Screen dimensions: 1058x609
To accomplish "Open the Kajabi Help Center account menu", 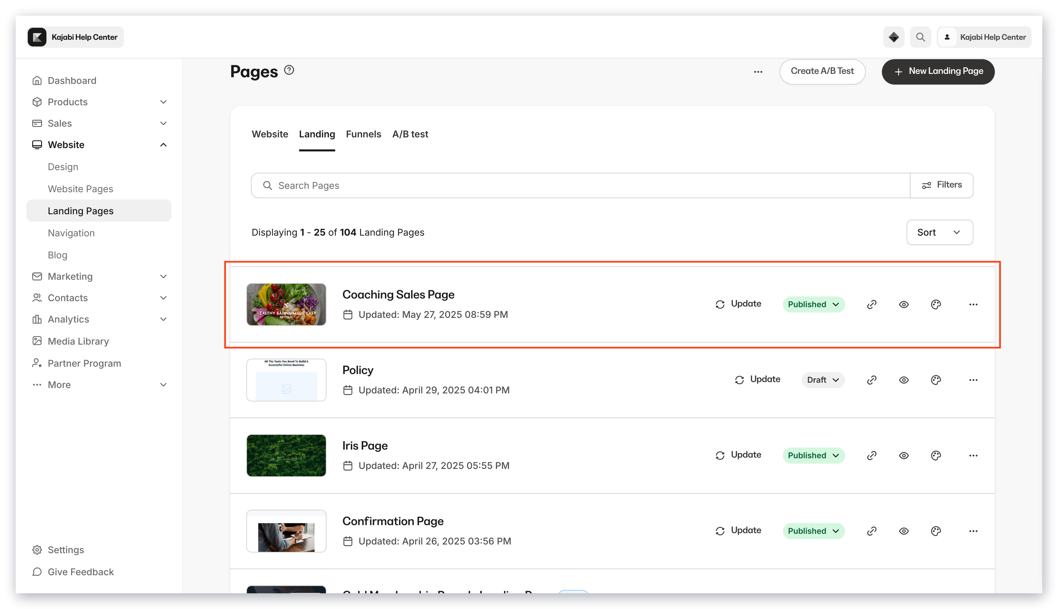I will 983,37.
